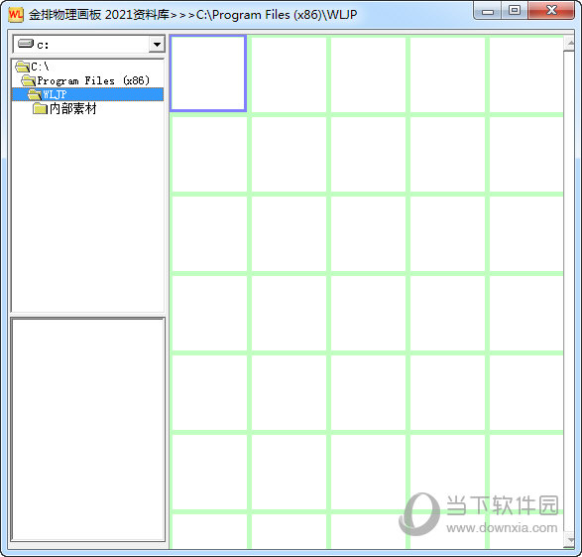The width and height of the screenshot is (582, 557).
Task: Maximize the 资料库 window
Action: point(514,10)
